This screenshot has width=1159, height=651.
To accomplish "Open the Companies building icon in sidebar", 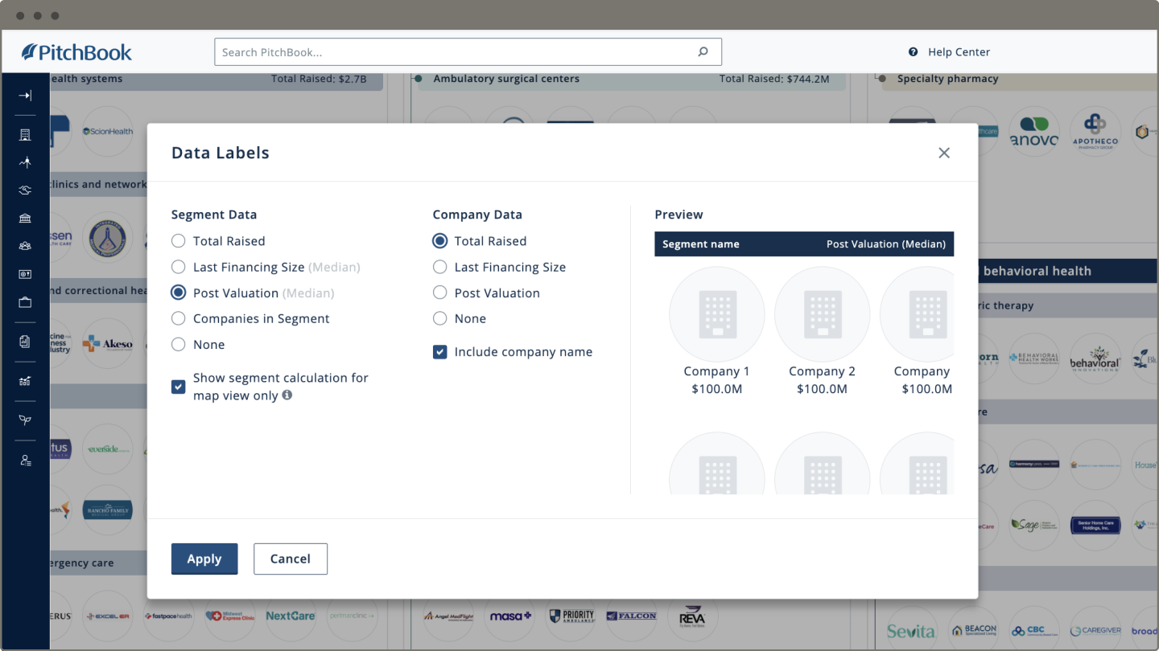I will point(25,135).
